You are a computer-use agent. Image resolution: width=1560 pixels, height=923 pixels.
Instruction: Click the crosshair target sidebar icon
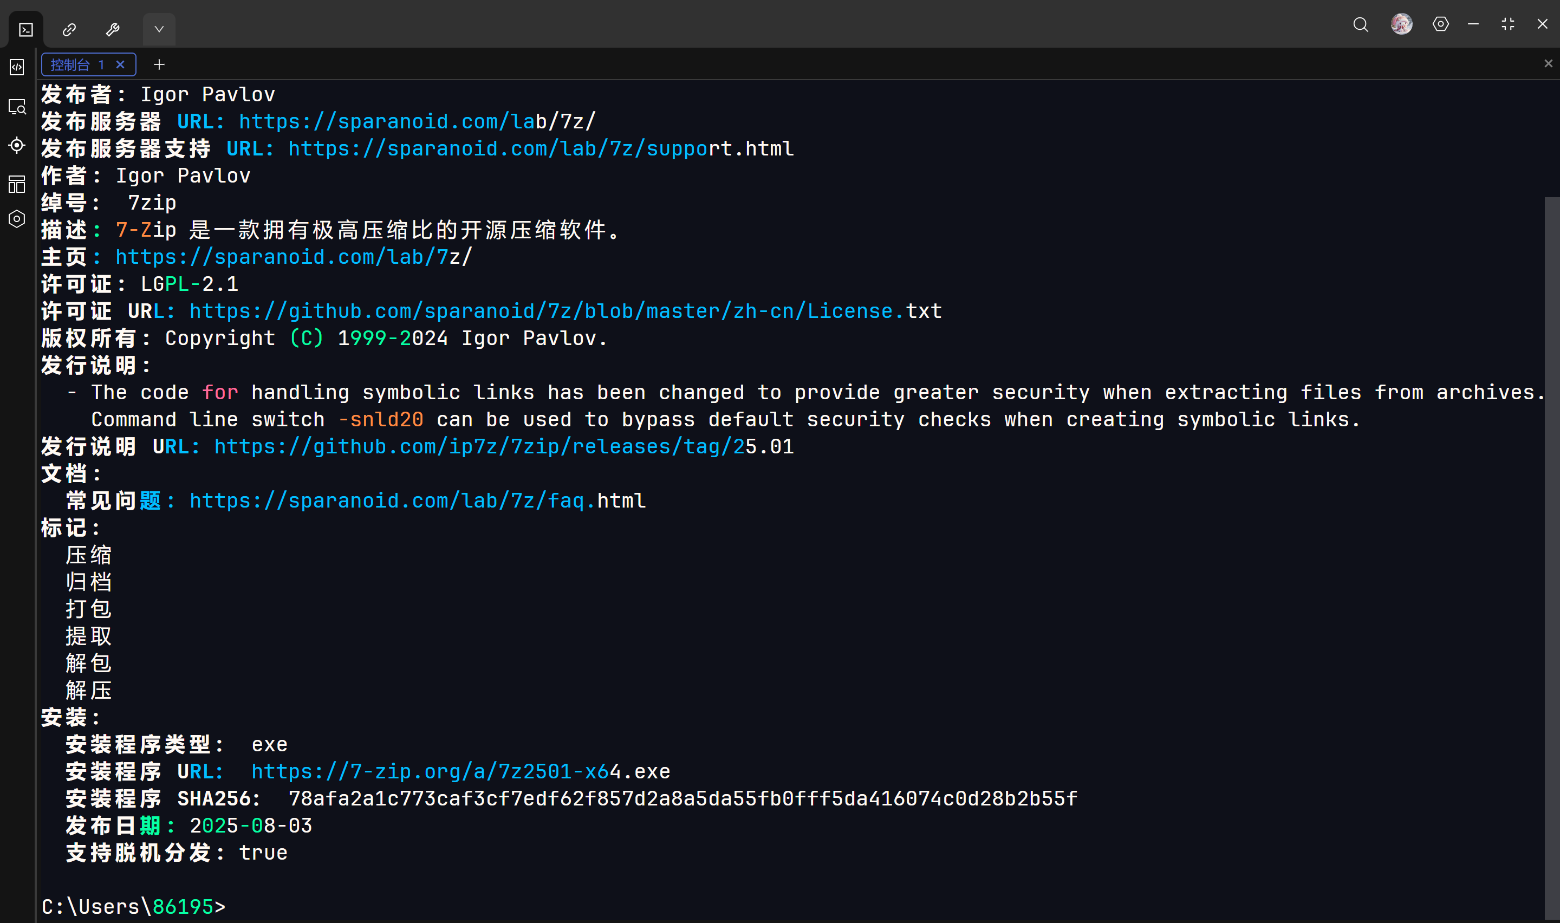(x=17, y=145)
